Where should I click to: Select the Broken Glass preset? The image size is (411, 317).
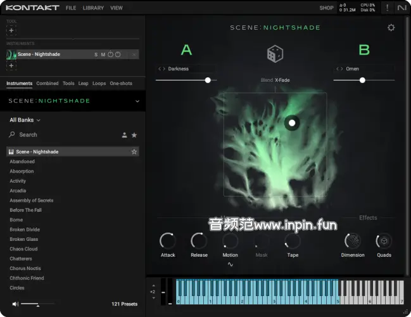[24, 239]
